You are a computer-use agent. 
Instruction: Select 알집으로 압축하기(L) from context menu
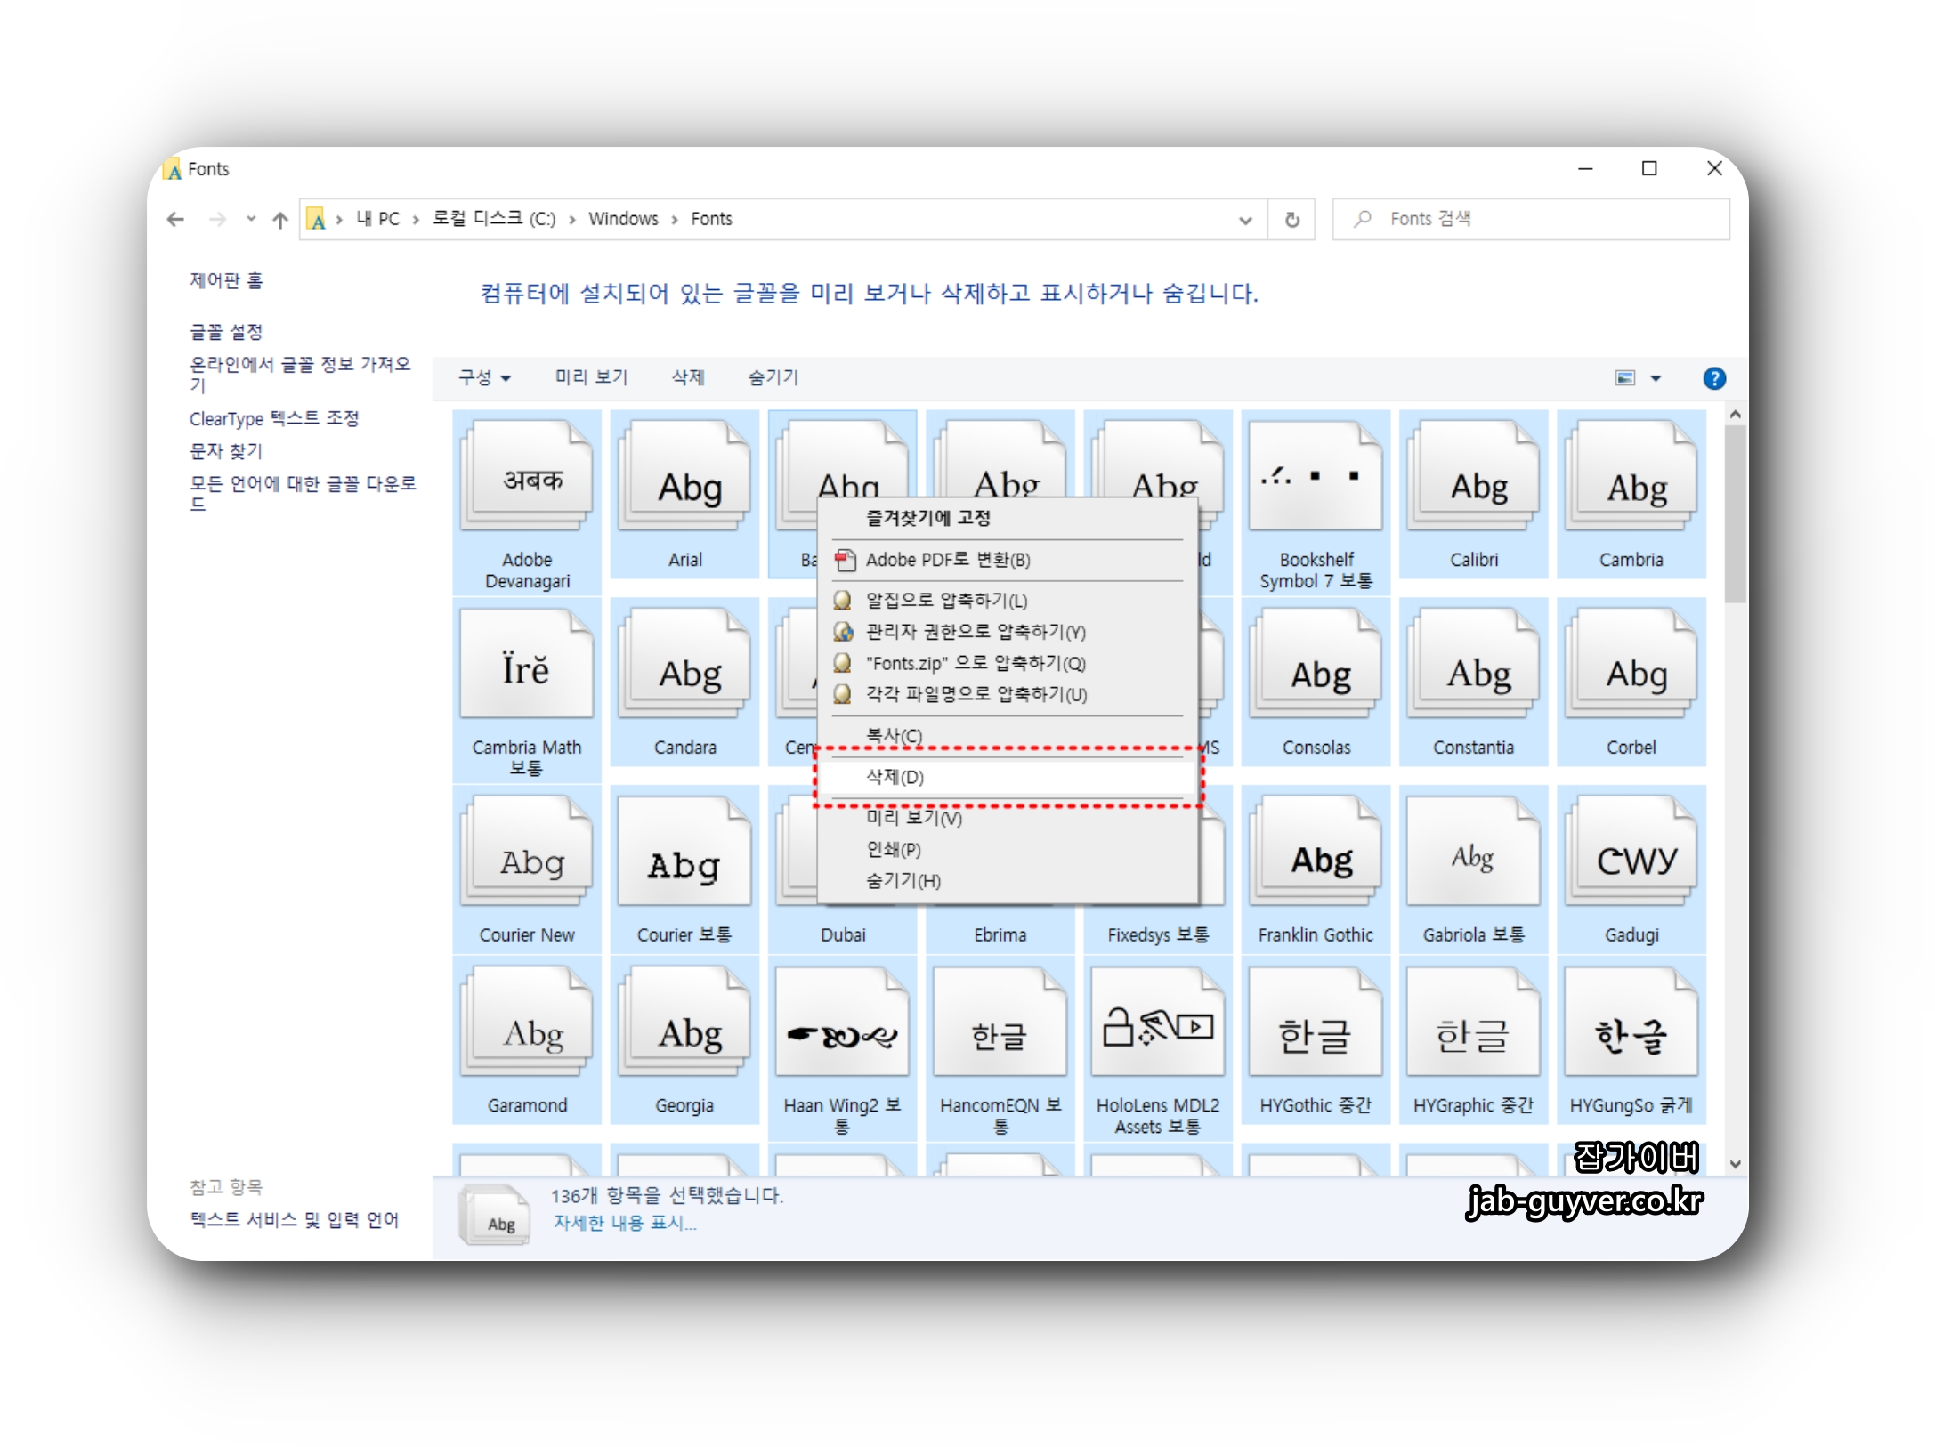(945, 601)
